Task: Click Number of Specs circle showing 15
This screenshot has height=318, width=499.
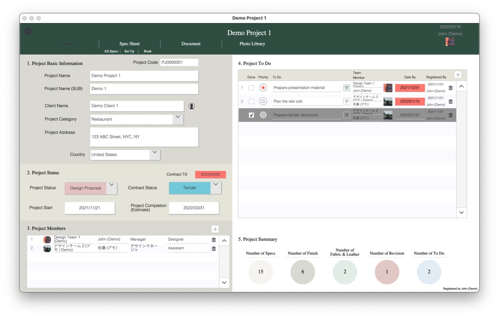Action: [261, 272]
